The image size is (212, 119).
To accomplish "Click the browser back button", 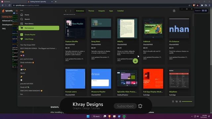I will pos(2,5).
